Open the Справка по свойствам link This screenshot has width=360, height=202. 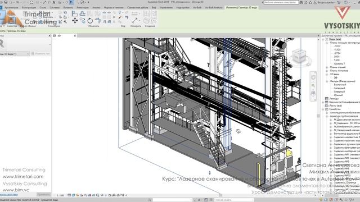[9, 195]
